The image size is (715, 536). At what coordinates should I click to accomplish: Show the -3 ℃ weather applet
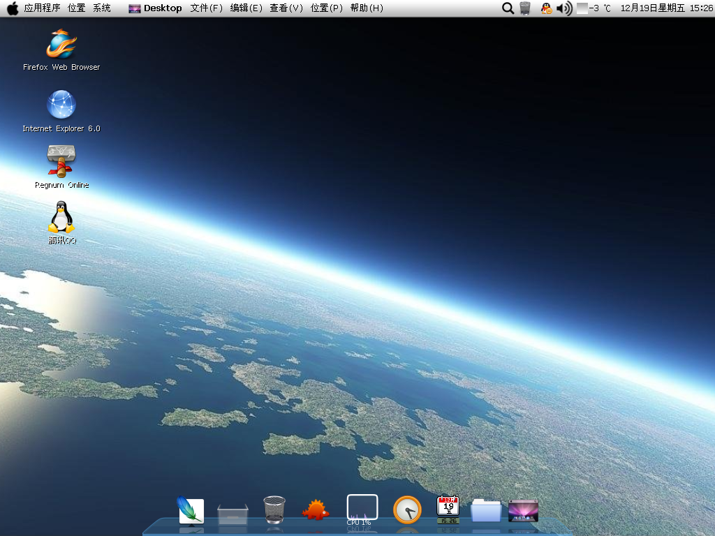click(x=594, y=8)
